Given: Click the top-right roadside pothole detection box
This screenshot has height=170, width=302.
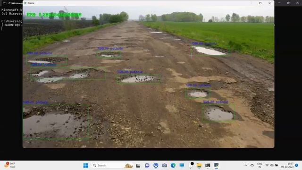Looking at the screenshot, I should [x=210, y=51].
